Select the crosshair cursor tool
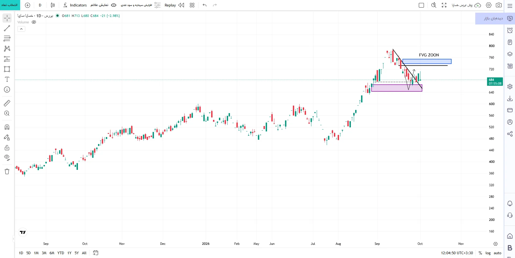The height and width of the screenshot is (258, 515). pos(7,18)
